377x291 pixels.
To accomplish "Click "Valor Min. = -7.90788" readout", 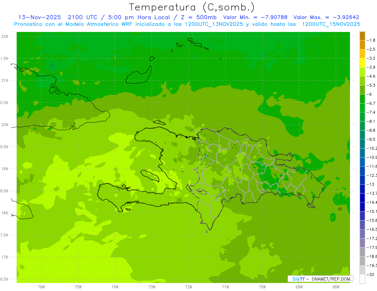I will coord(255,17).
